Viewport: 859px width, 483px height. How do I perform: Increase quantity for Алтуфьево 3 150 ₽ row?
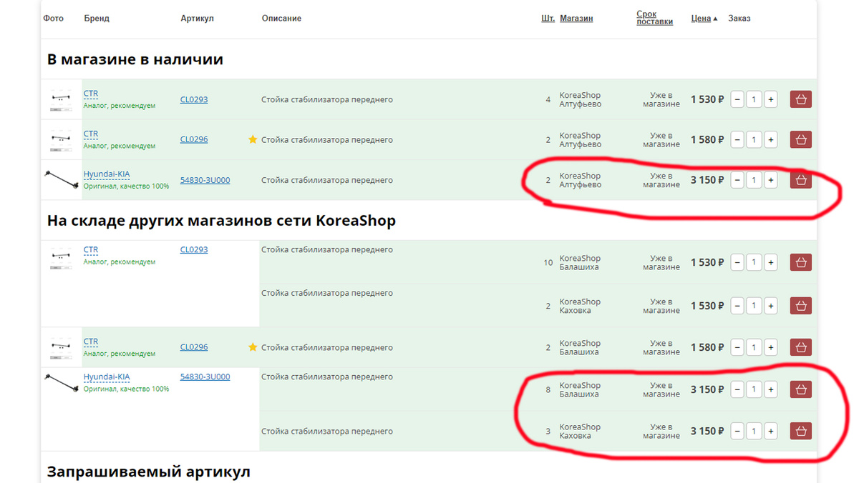pyautogui.click(x=771, y=180)
